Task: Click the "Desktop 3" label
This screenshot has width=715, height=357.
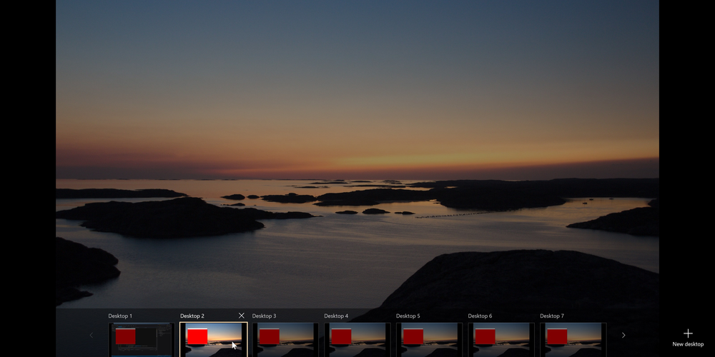Action: [x=264, y=316]
